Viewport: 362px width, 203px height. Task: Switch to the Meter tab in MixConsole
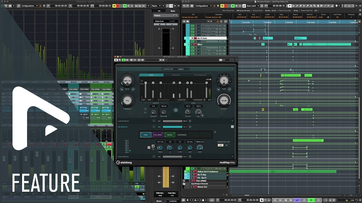[173, 11]
